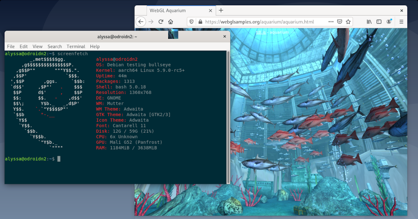
Task: Open Firefox hamburger menu
Action: [401, 22]
